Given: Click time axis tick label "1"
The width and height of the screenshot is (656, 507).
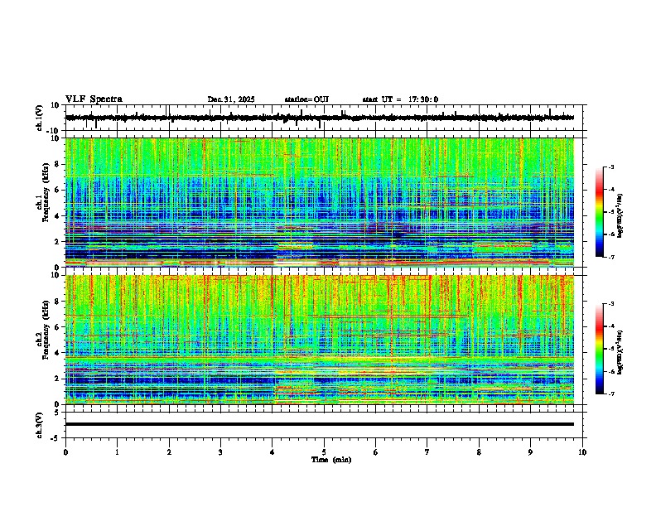Looking at the screenshot, I should 117,452.
